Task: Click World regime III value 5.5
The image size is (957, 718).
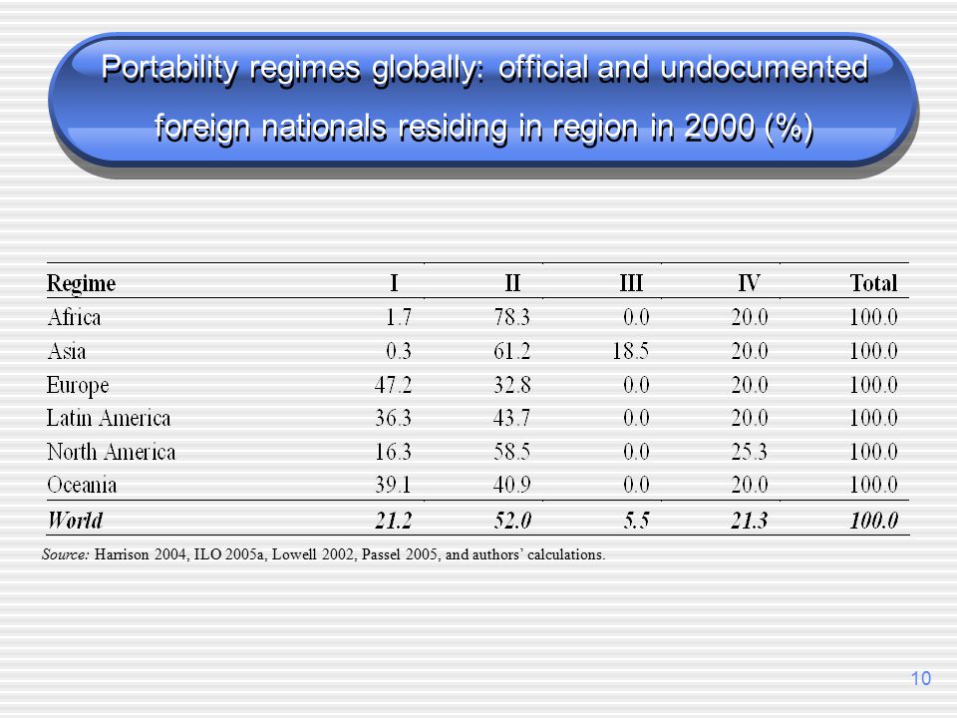Action: tap(636, 521)
